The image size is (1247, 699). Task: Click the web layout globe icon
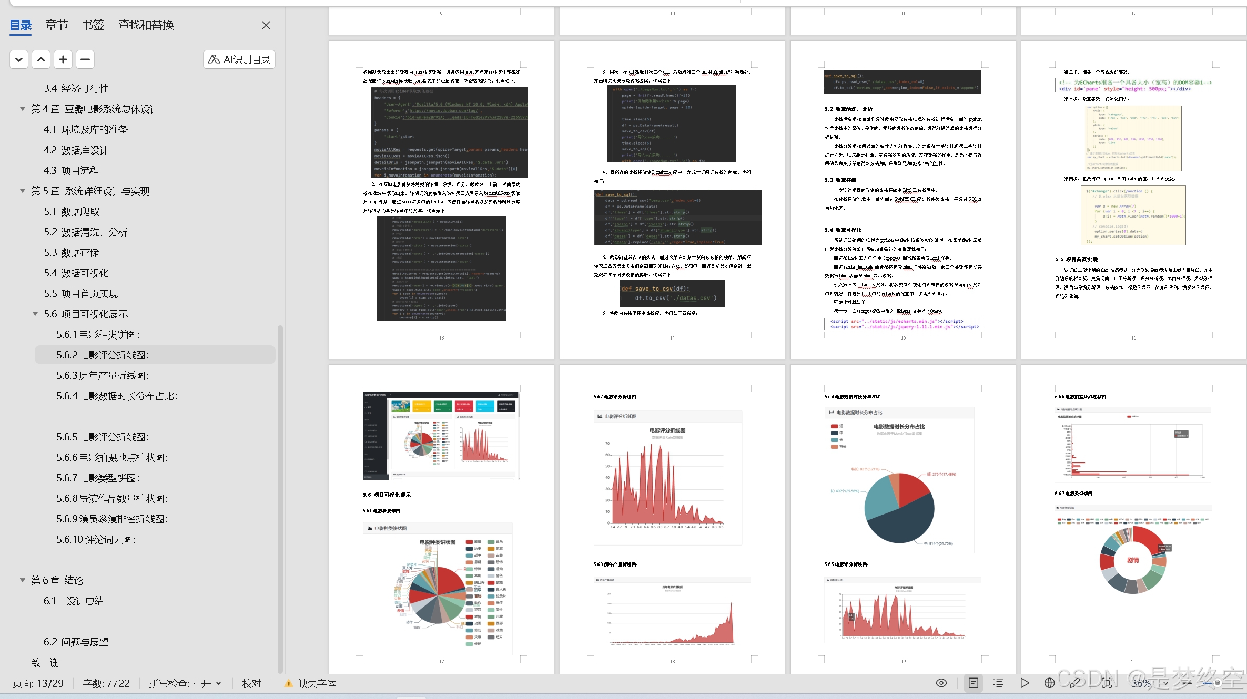(x=1049, y=683)
